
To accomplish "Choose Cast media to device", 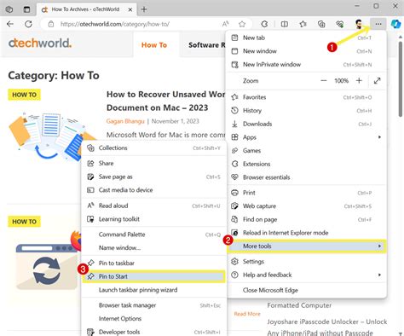I will coord(153,190).
